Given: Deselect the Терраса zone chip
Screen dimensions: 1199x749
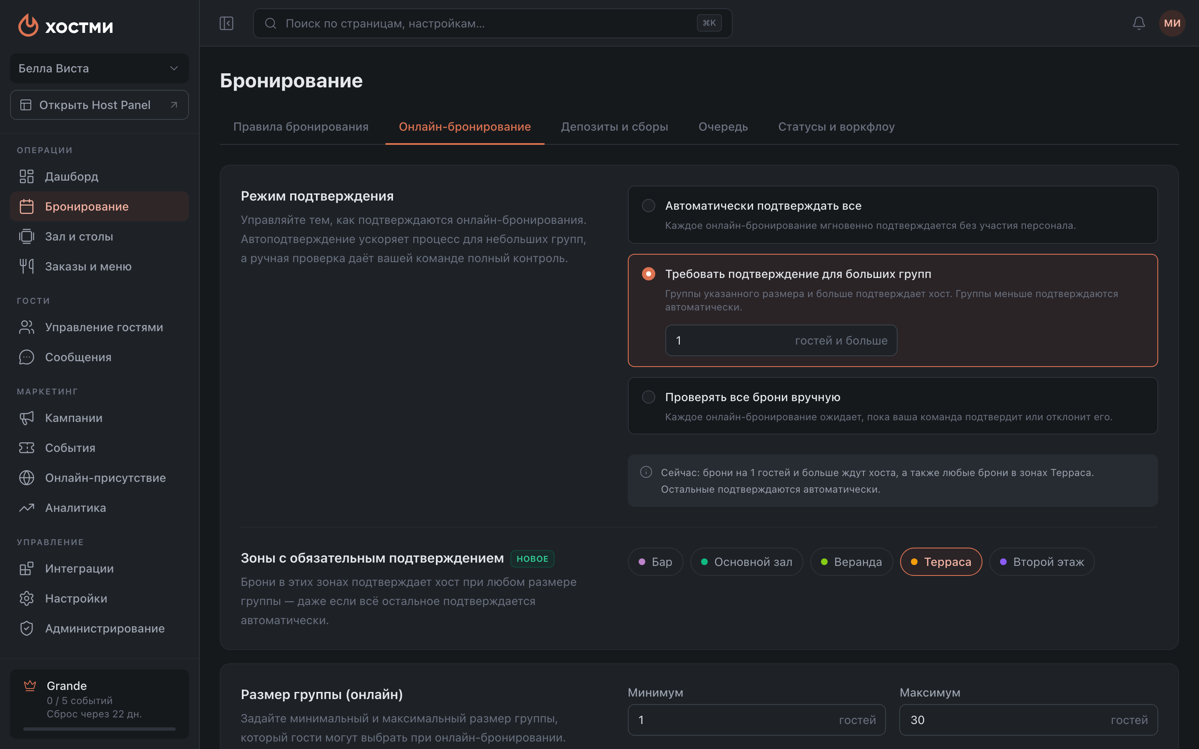Looking at the screenshot, I should 941,562.
